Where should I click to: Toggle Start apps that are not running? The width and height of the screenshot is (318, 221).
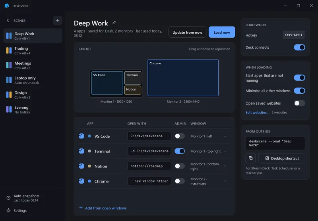pos(299,78)
